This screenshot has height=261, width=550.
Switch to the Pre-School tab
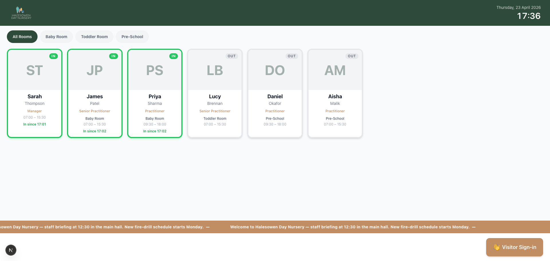tap(132, 37)
